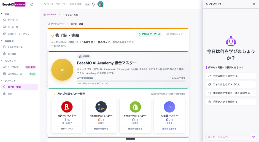
Task: Click the 未取得 lock badge
Action: click(84, 56)
